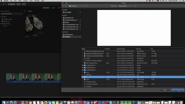This screenshot has height=104, width=185.
Task: Go forward in Import dialog navigation
Action: pos(66,6)
